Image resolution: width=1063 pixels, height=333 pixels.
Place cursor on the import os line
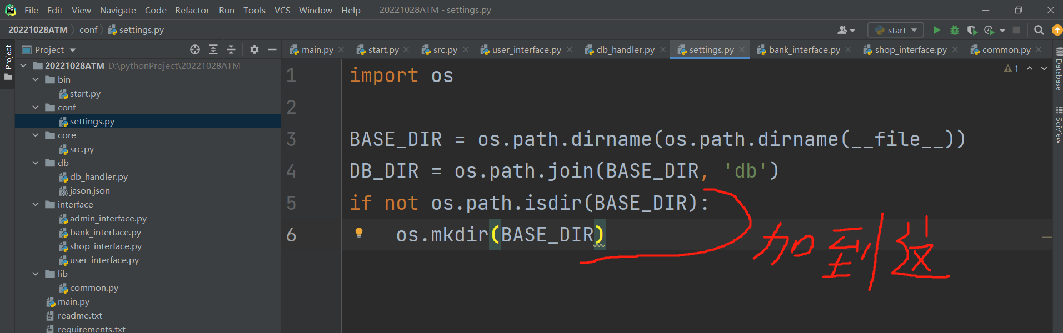click(401, 75)
